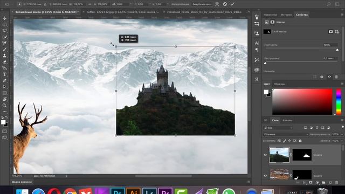The height and width of the screenshot is (194, 345).
Task: Select the Horizontal Type tool
Action: coord(4,74)
